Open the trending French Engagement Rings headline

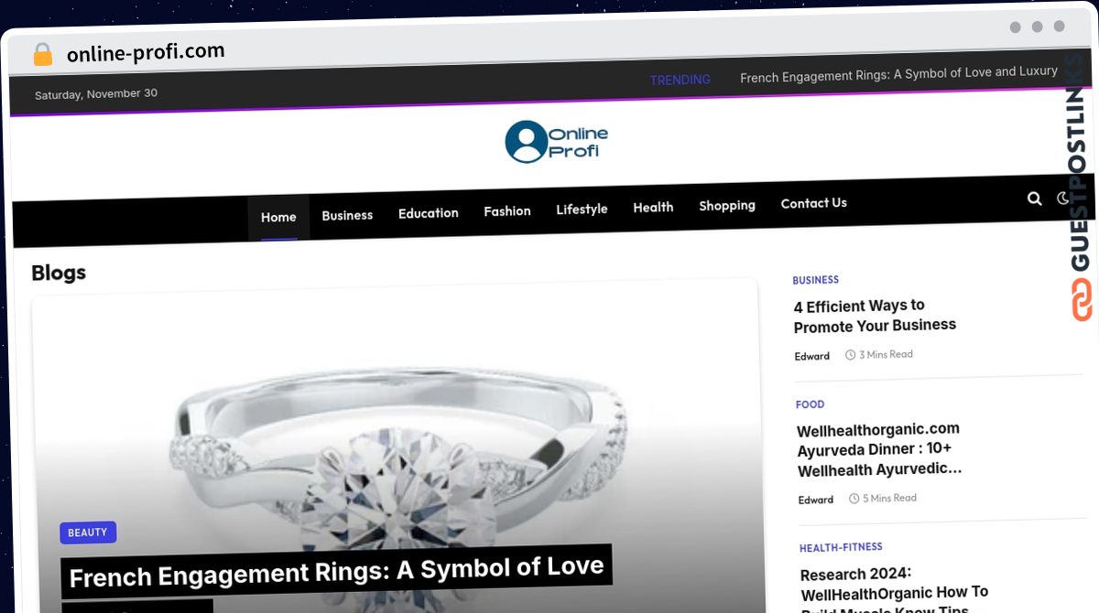coord(898,74)
